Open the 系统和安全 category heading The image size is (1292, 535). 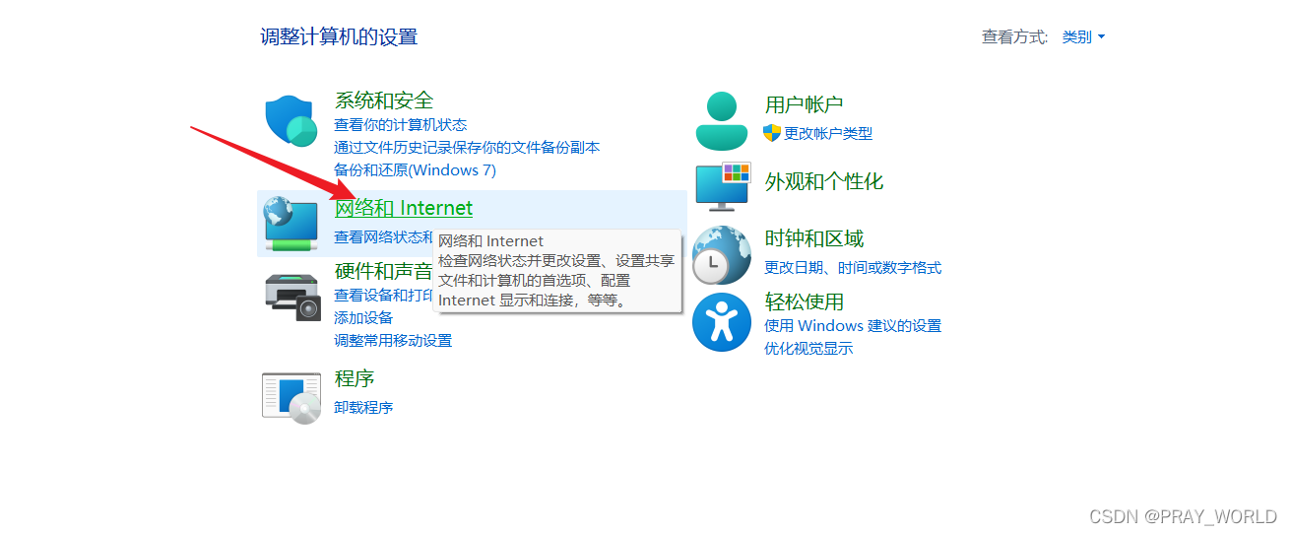[384, 100]
